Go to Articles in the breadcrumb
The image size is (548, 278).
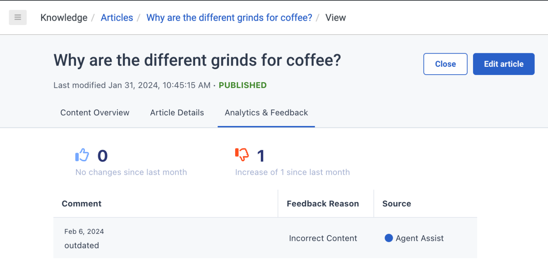pyautogui.click(x=117, y=17)
